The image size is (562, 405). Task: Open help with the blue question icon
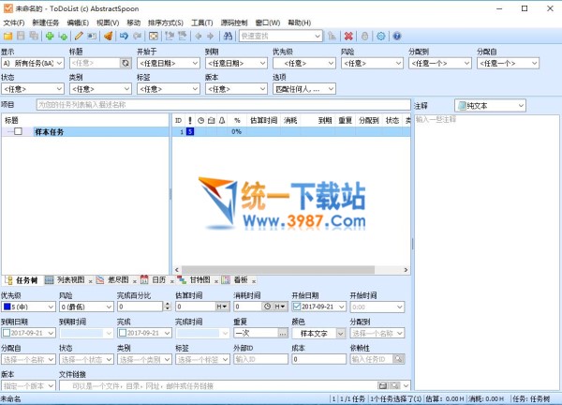coord(397,36)
